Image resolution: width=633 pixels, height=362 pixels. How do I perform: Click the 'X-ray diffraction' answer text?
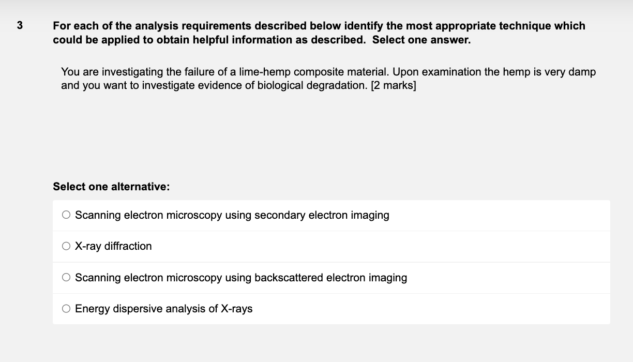coord(113,246)
